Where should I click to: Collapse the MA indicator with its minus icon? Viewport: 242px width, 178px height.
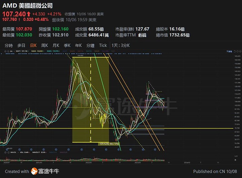[5, 51]
